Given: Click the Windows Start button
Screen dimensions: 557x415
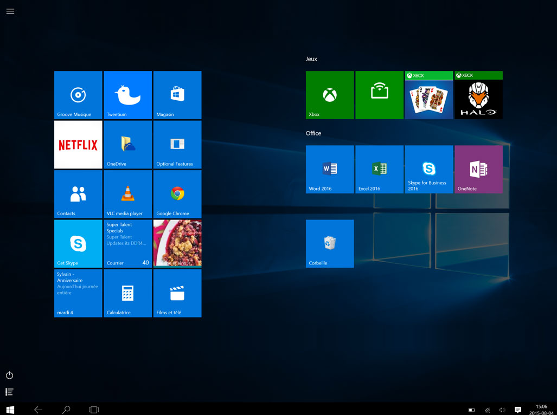Looking at the screenshot, I should click(10, 410).
